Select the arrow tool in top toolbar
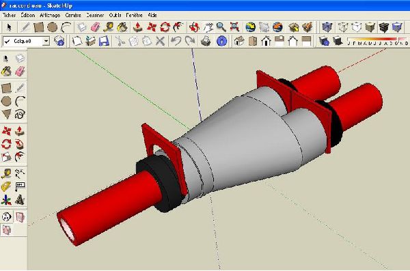 pyautogui.click(x=9, y=27)
